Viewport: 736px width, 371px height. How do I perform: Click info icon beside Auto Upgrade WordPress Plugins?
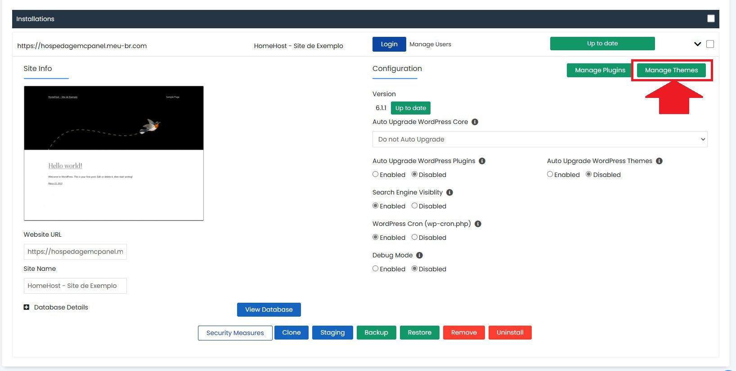482,161
